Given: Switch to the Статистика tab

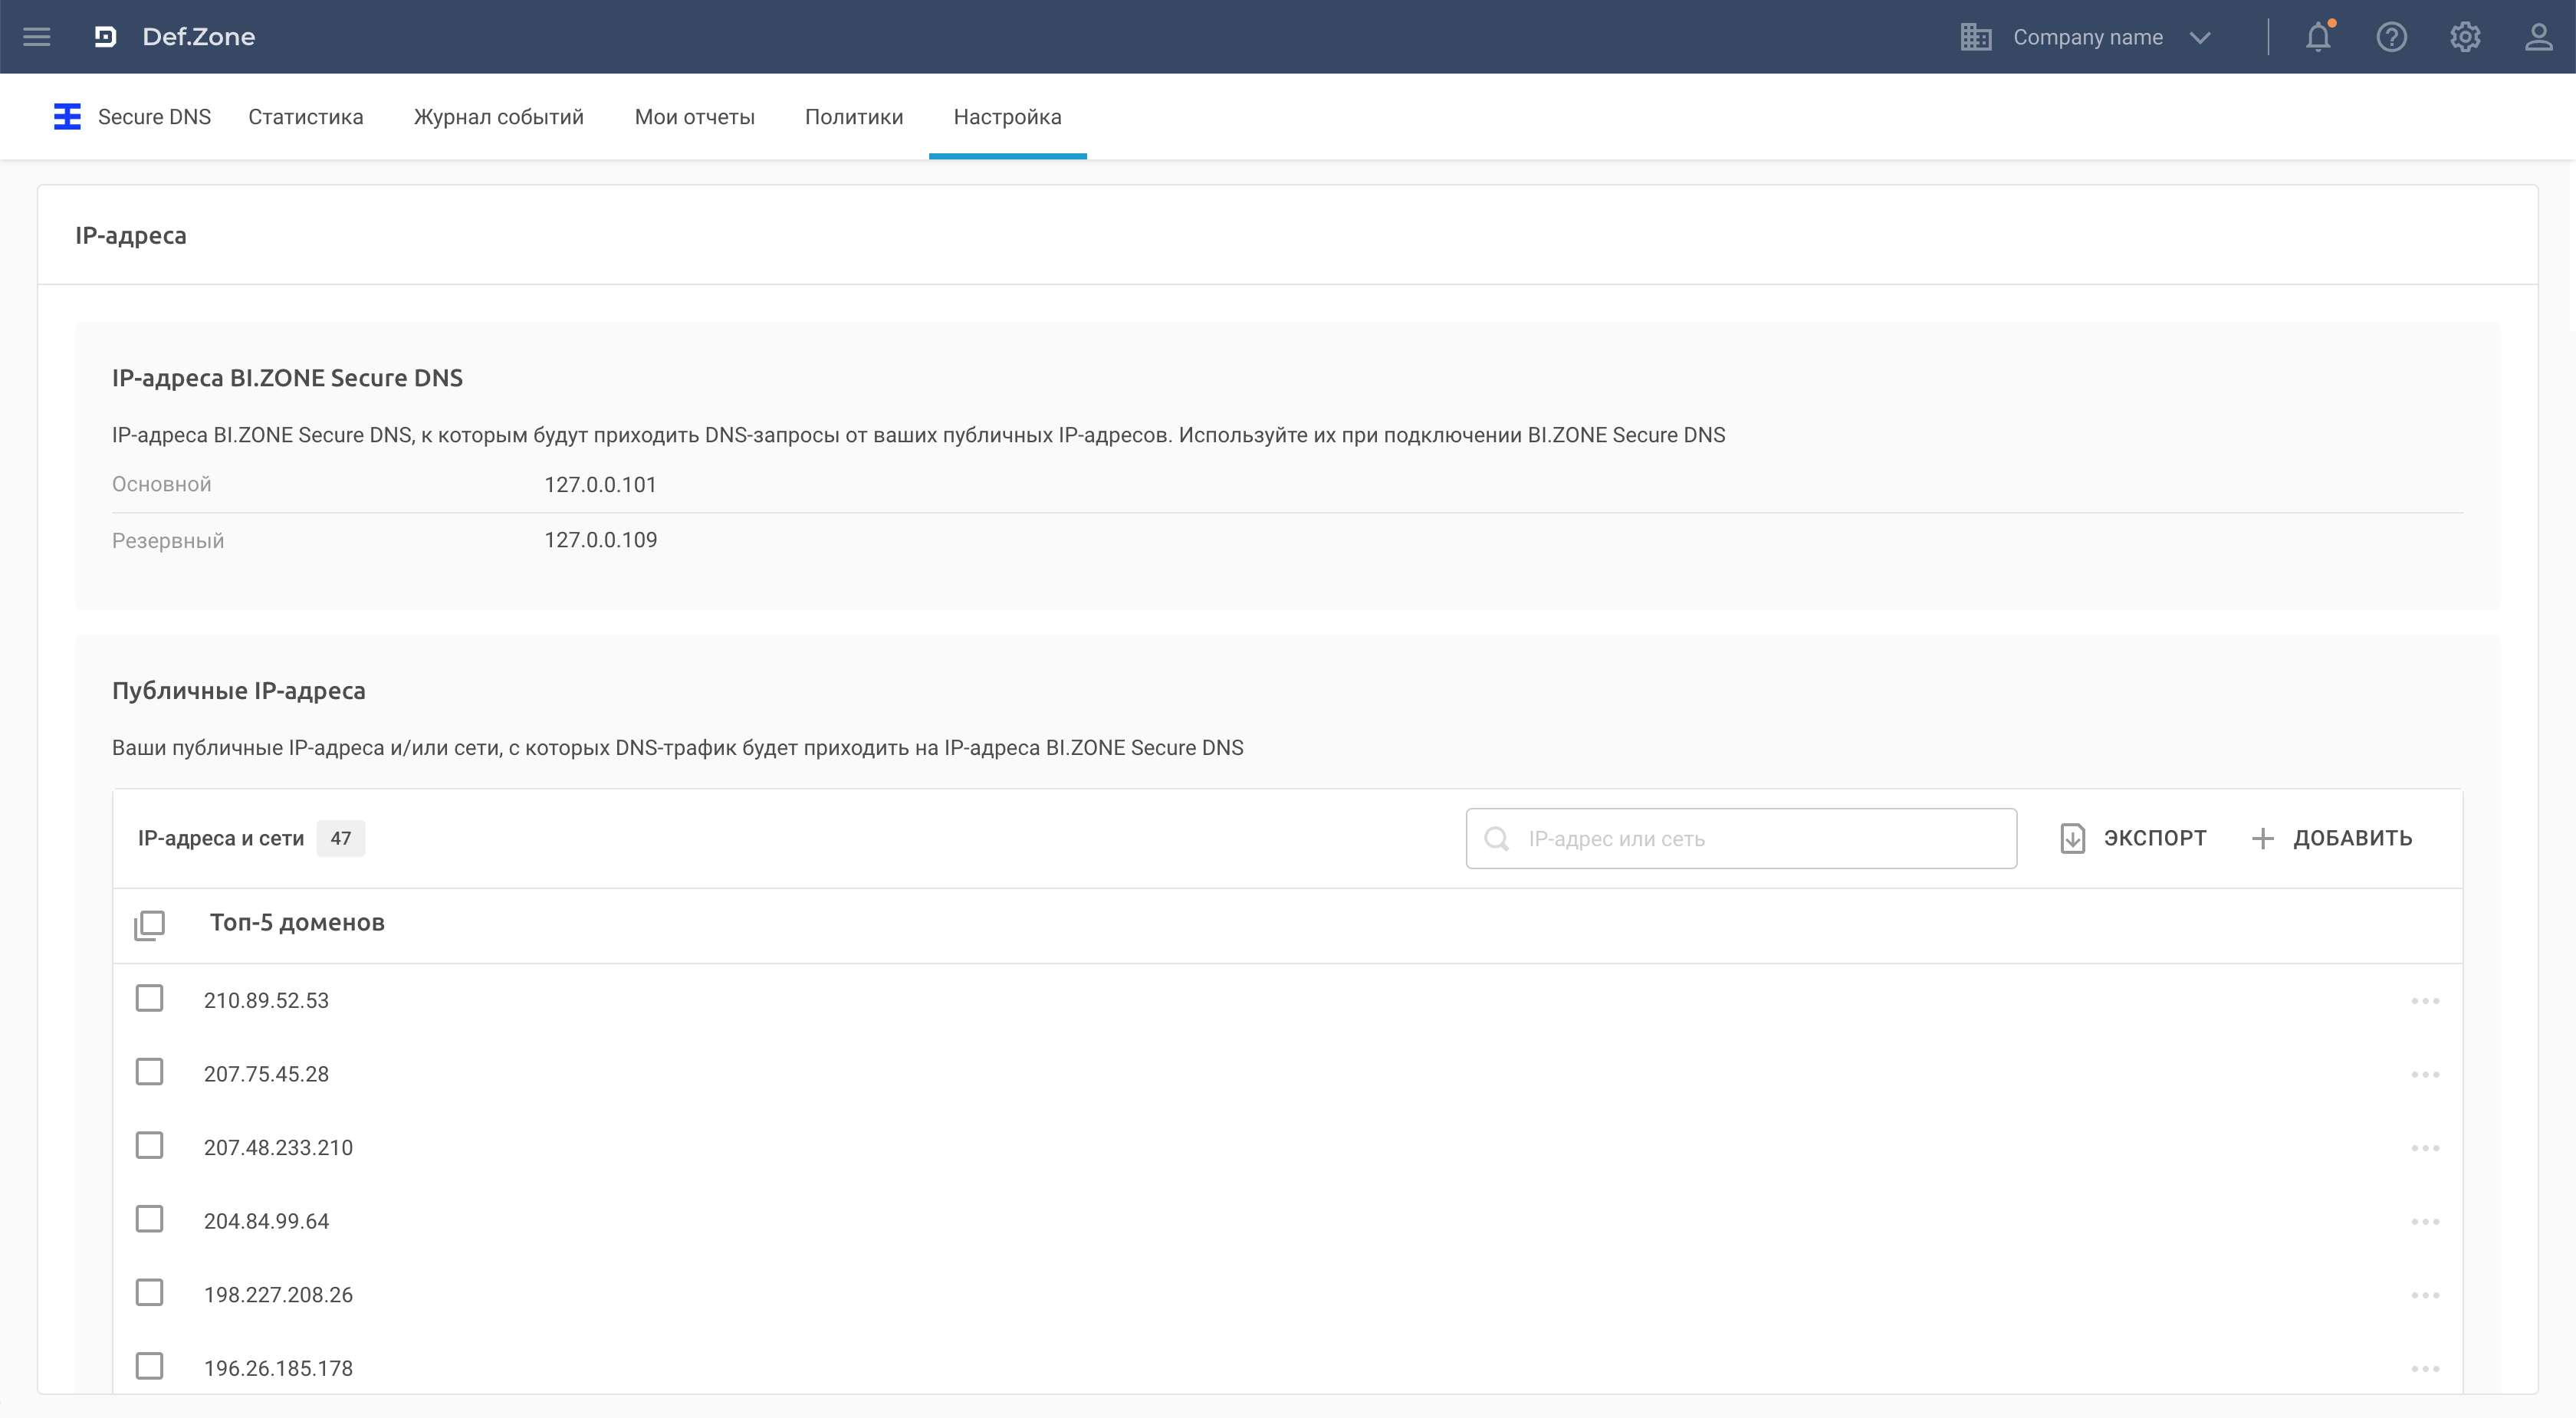Looking at the screenshot, I should [x=305, y=117].
